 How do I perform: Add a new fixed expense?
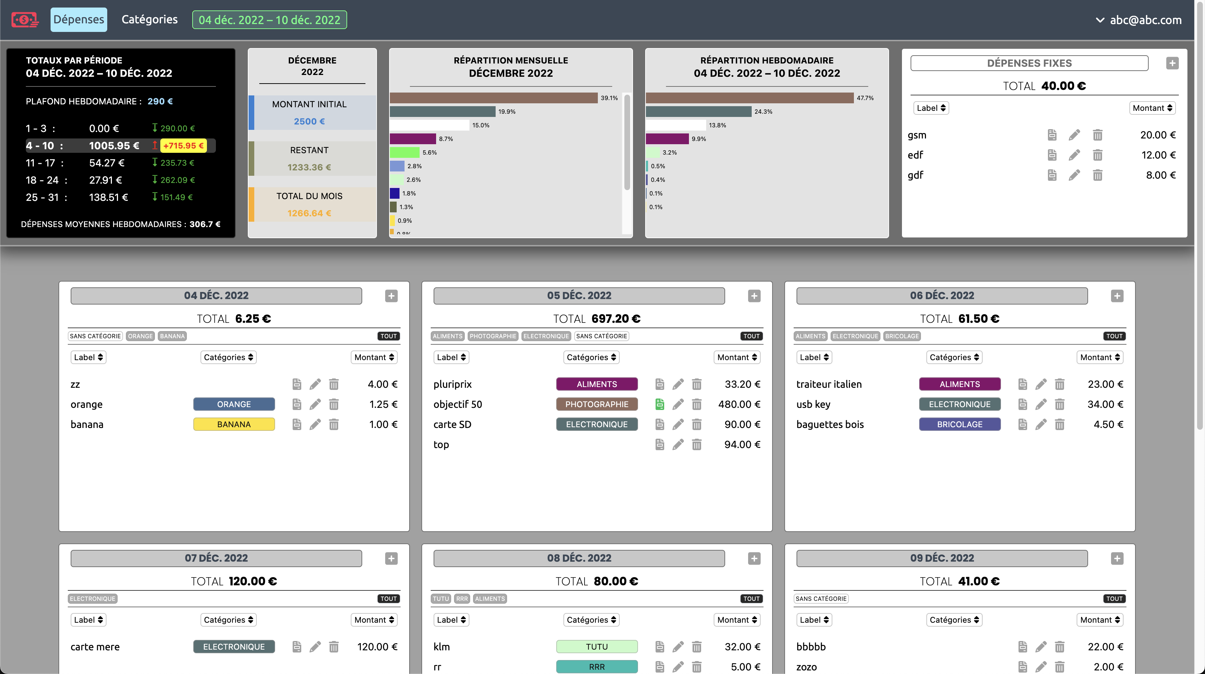coord(1172,63)
